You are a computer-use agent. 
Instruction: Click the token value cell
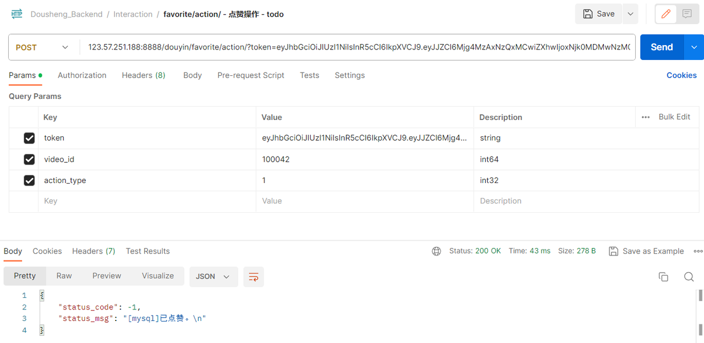click(365, 139)
